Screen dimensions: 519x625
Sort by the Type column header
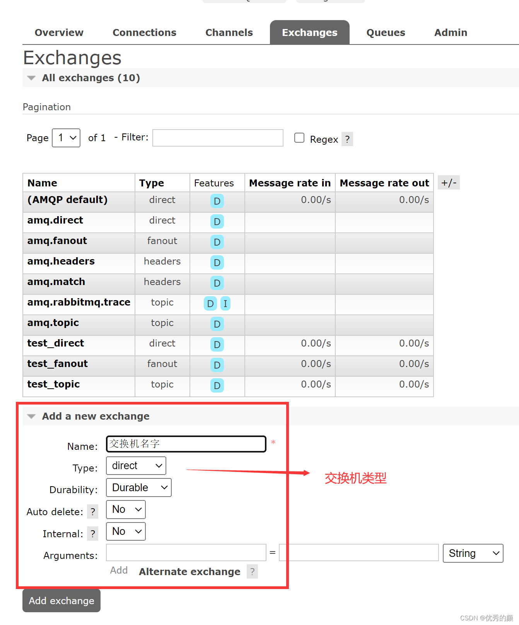tap(152, 183)
